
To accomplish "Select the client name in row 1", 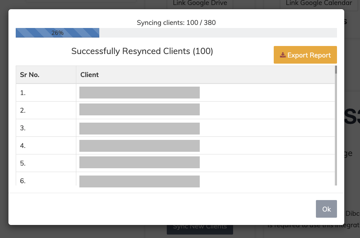I will point(139,93).
